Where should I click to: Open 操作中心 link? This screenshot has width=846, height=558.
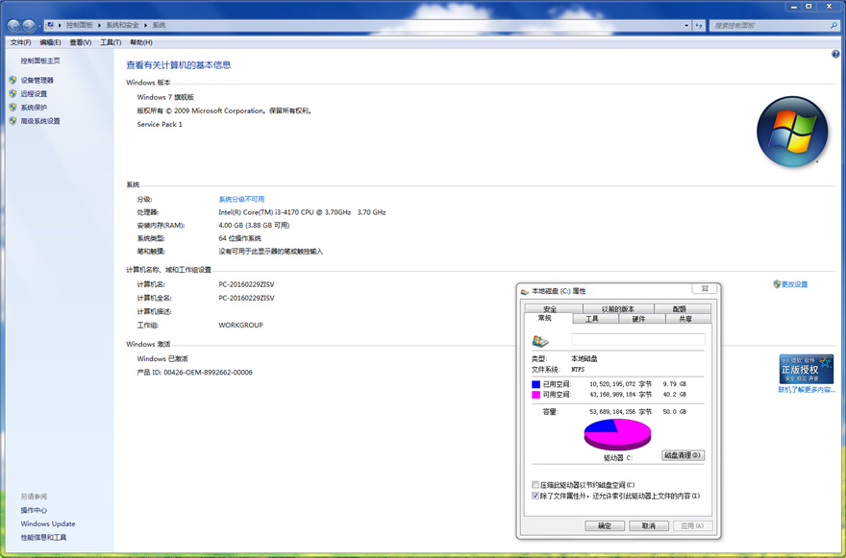point(34,510)
